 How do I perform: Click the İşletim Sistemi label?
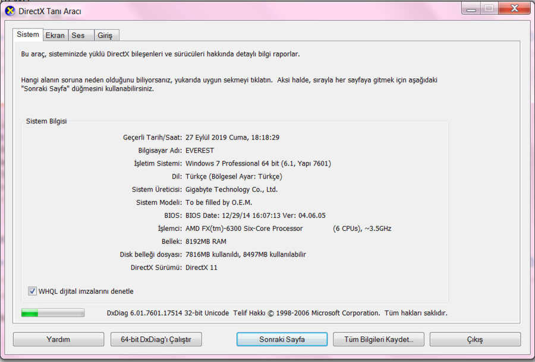[158, 163]
